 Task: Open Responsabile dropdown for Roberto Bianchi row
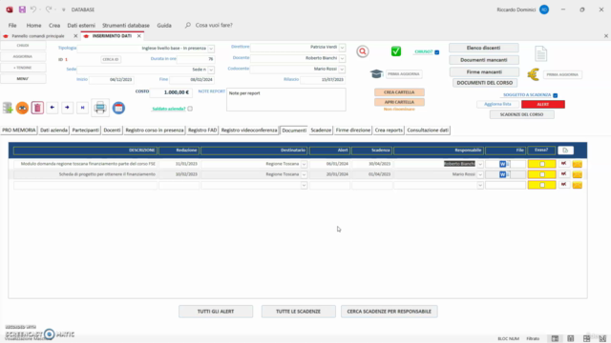coord(480,164)
